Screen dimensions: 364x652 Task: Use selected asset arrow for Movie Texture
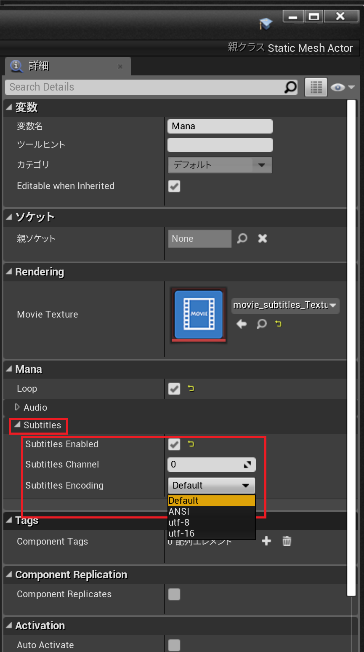point(242,324)
